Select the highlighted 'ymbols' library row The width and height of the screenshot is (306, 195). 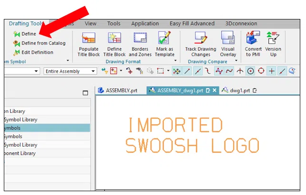click(47, 128)
